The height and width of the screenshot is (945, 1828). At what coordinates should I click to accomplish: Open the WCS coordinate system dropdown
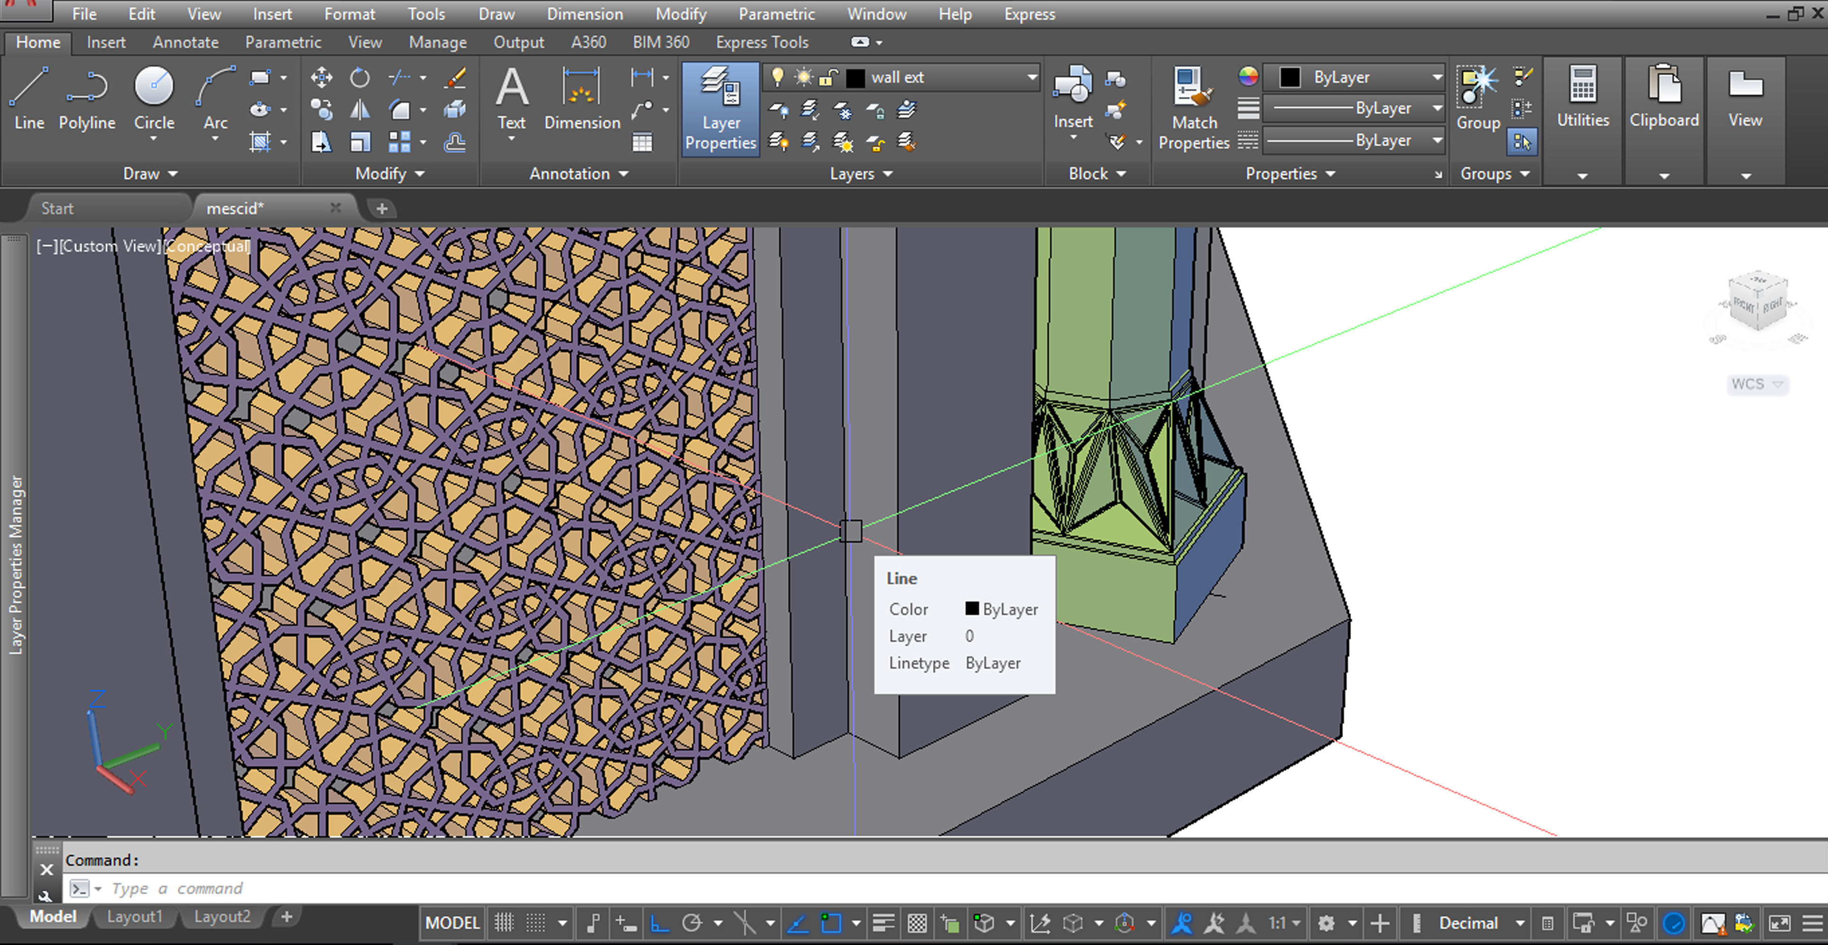(x=1757, y=384)
